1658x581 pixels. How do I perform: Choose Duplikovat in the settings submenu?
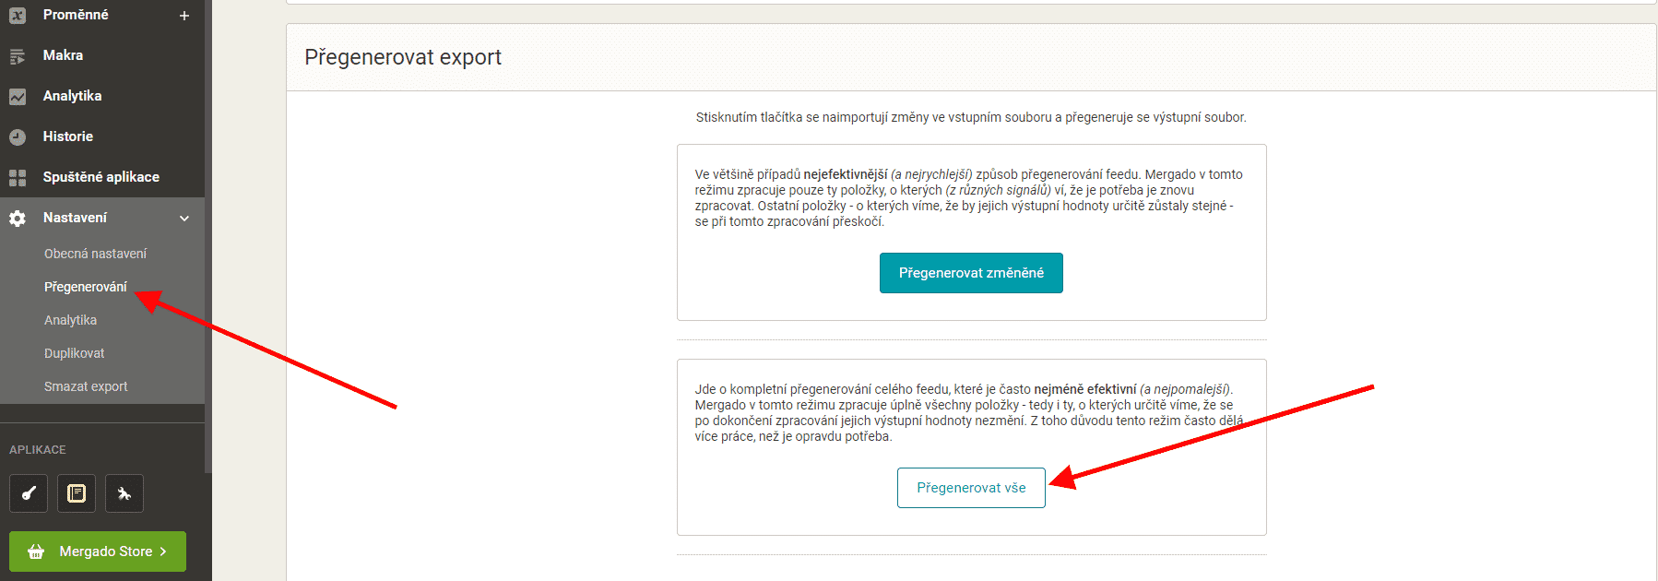coord(74,353)
